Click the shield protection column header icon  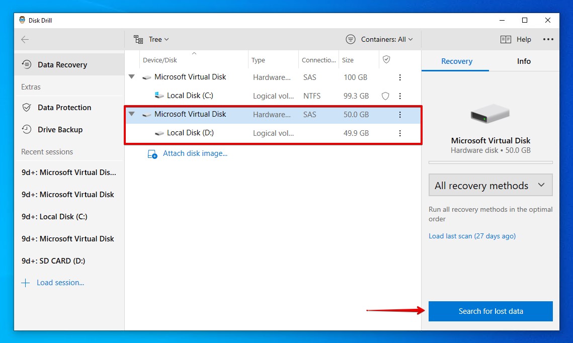pyautogui.click(x=386, y=59)
